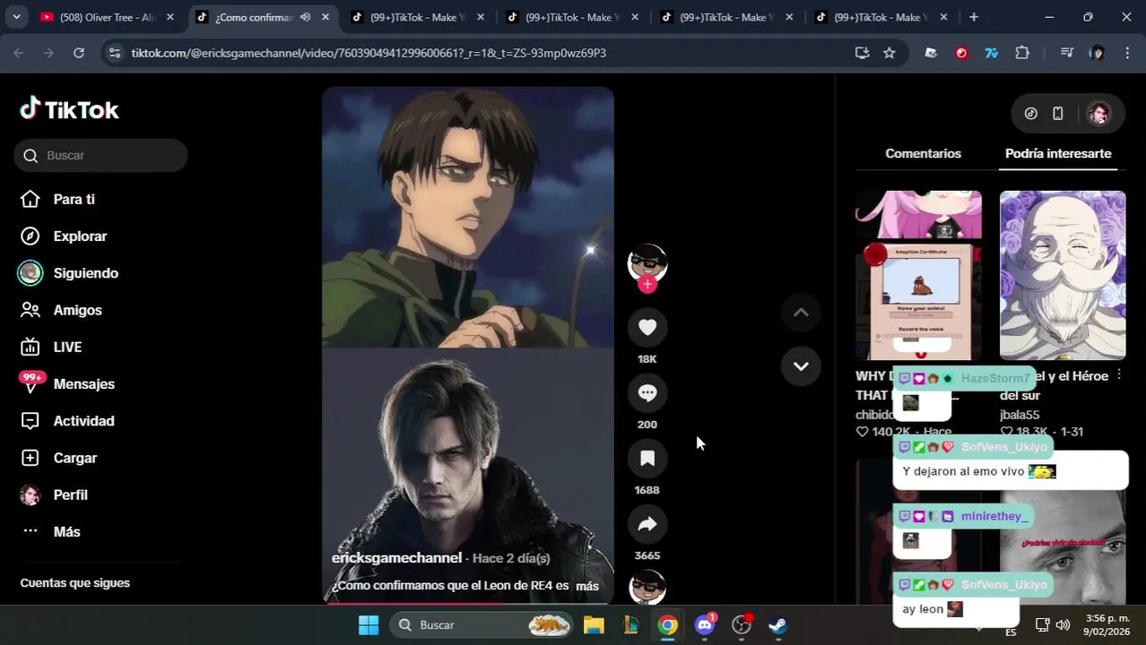This screenshot has height=645, width=1146.
Task: Open jbala55 author link
Action: pyautogui.click(x=1020, y=415)
